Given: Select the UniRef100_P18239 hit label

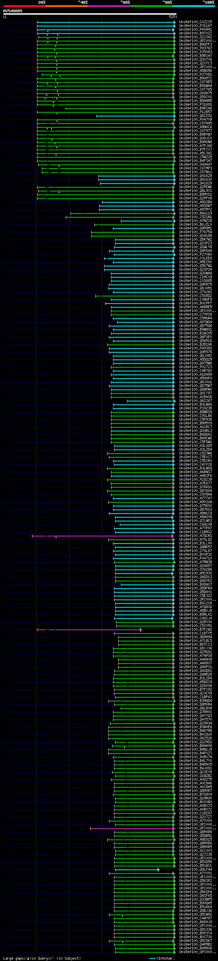Looking at the screenshot, I should click(x=196, y=480).
